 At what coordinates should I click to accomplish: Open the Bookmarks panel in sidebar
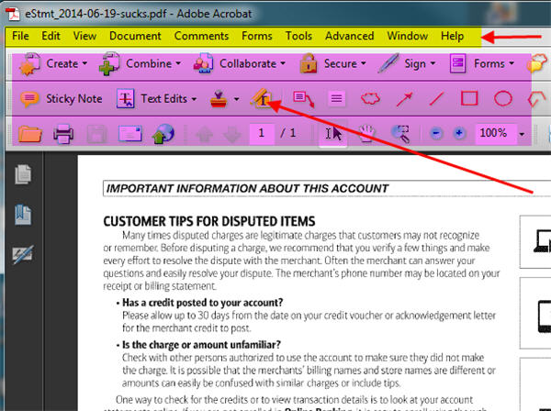point(23,215)
